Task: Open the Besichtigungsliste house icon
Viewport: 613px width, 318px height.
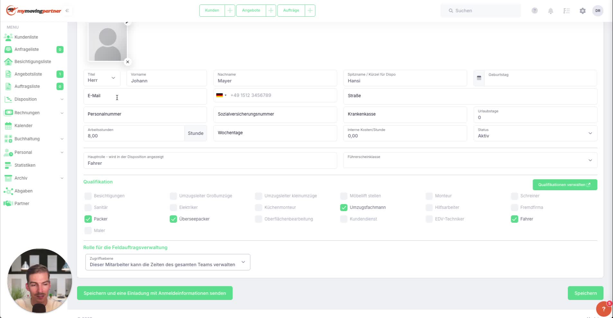Action: coord(8,61)
